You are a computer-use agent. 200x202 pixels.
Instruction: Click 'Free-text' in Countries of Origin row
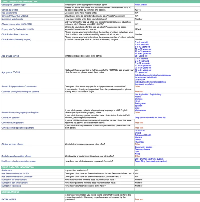tap(139, 91)
